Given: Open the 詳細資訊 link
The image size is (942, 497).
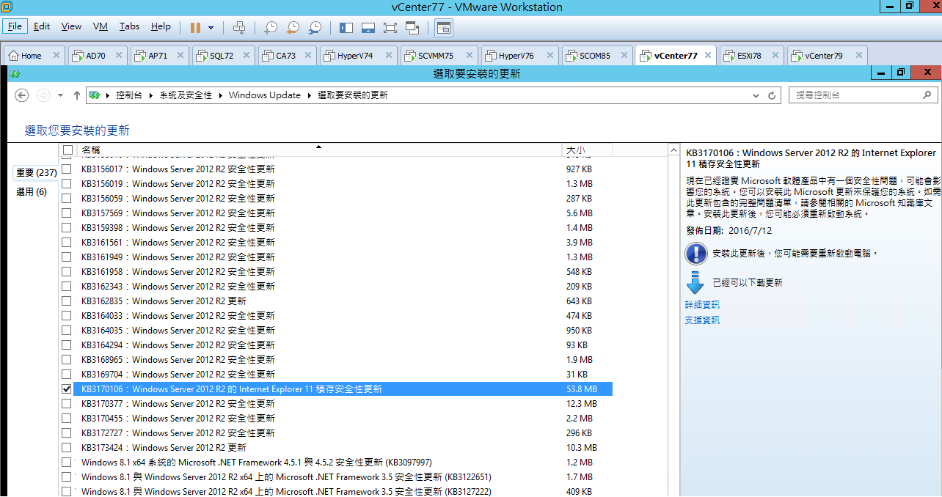Looking at the screenshot, I should tap(702, 305).
